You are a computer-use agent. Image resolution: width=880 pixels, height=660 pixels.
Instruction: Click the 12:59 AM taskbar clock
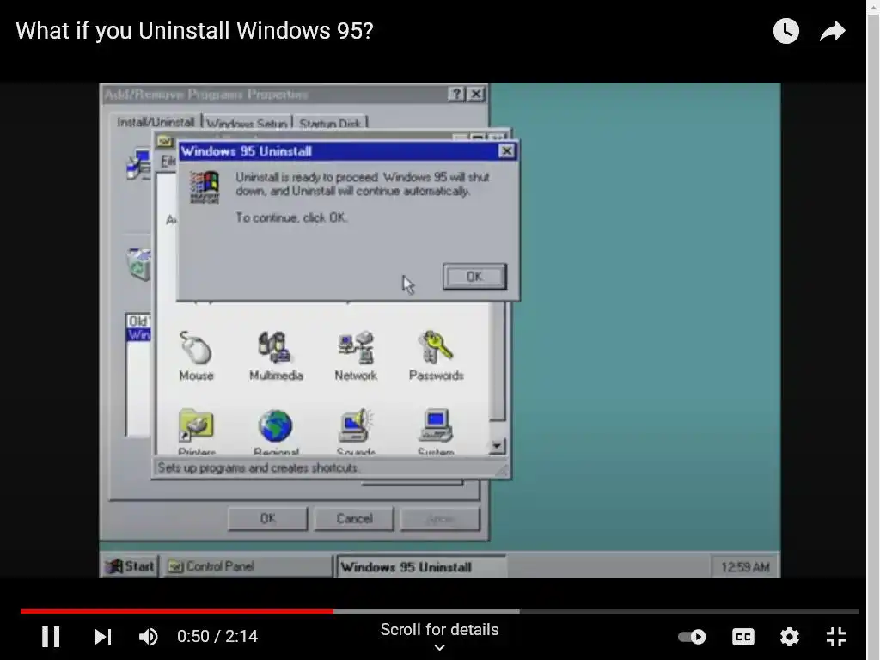745,567
